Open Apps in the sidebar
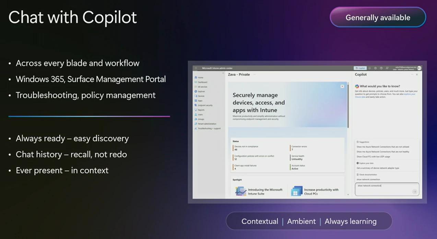 click(199, 101)
